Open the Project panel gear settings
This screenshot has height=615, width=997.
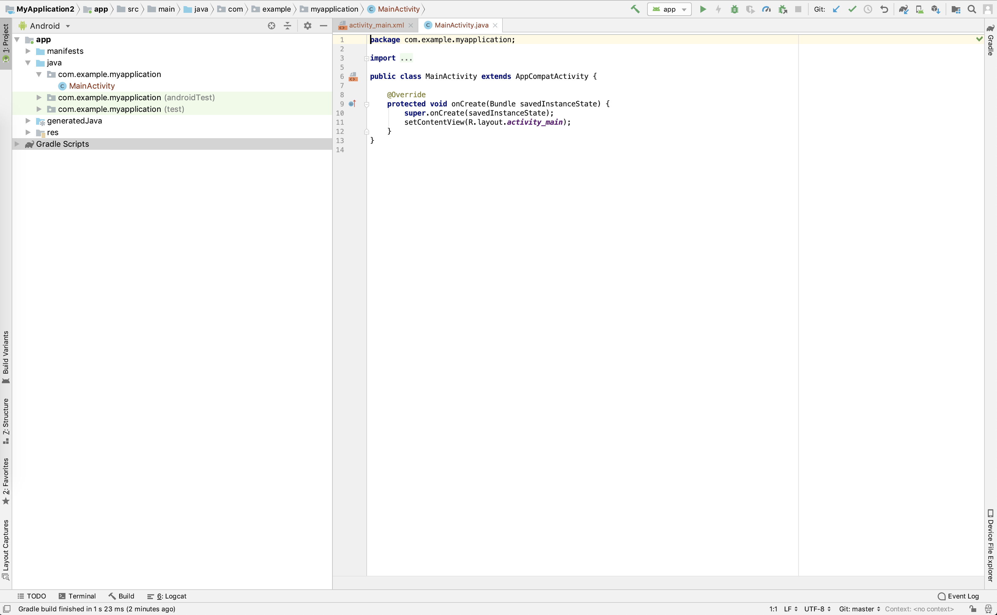coord(308,26)
